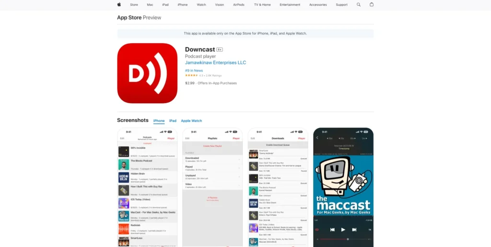This screenshot has height=247, width=491.
Task: Click the #9 in News ranking link
Action: (x=194, y=71)
